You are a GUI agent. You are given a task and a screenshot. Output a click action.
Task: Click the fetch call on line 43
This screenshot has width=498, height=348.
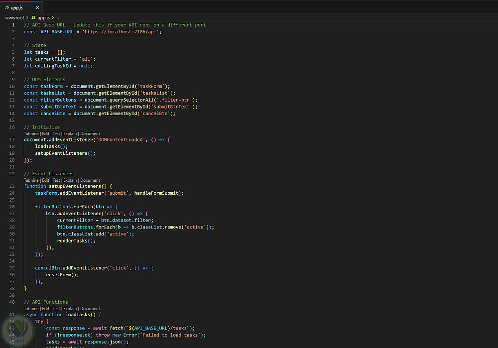[x=116, y=328]
